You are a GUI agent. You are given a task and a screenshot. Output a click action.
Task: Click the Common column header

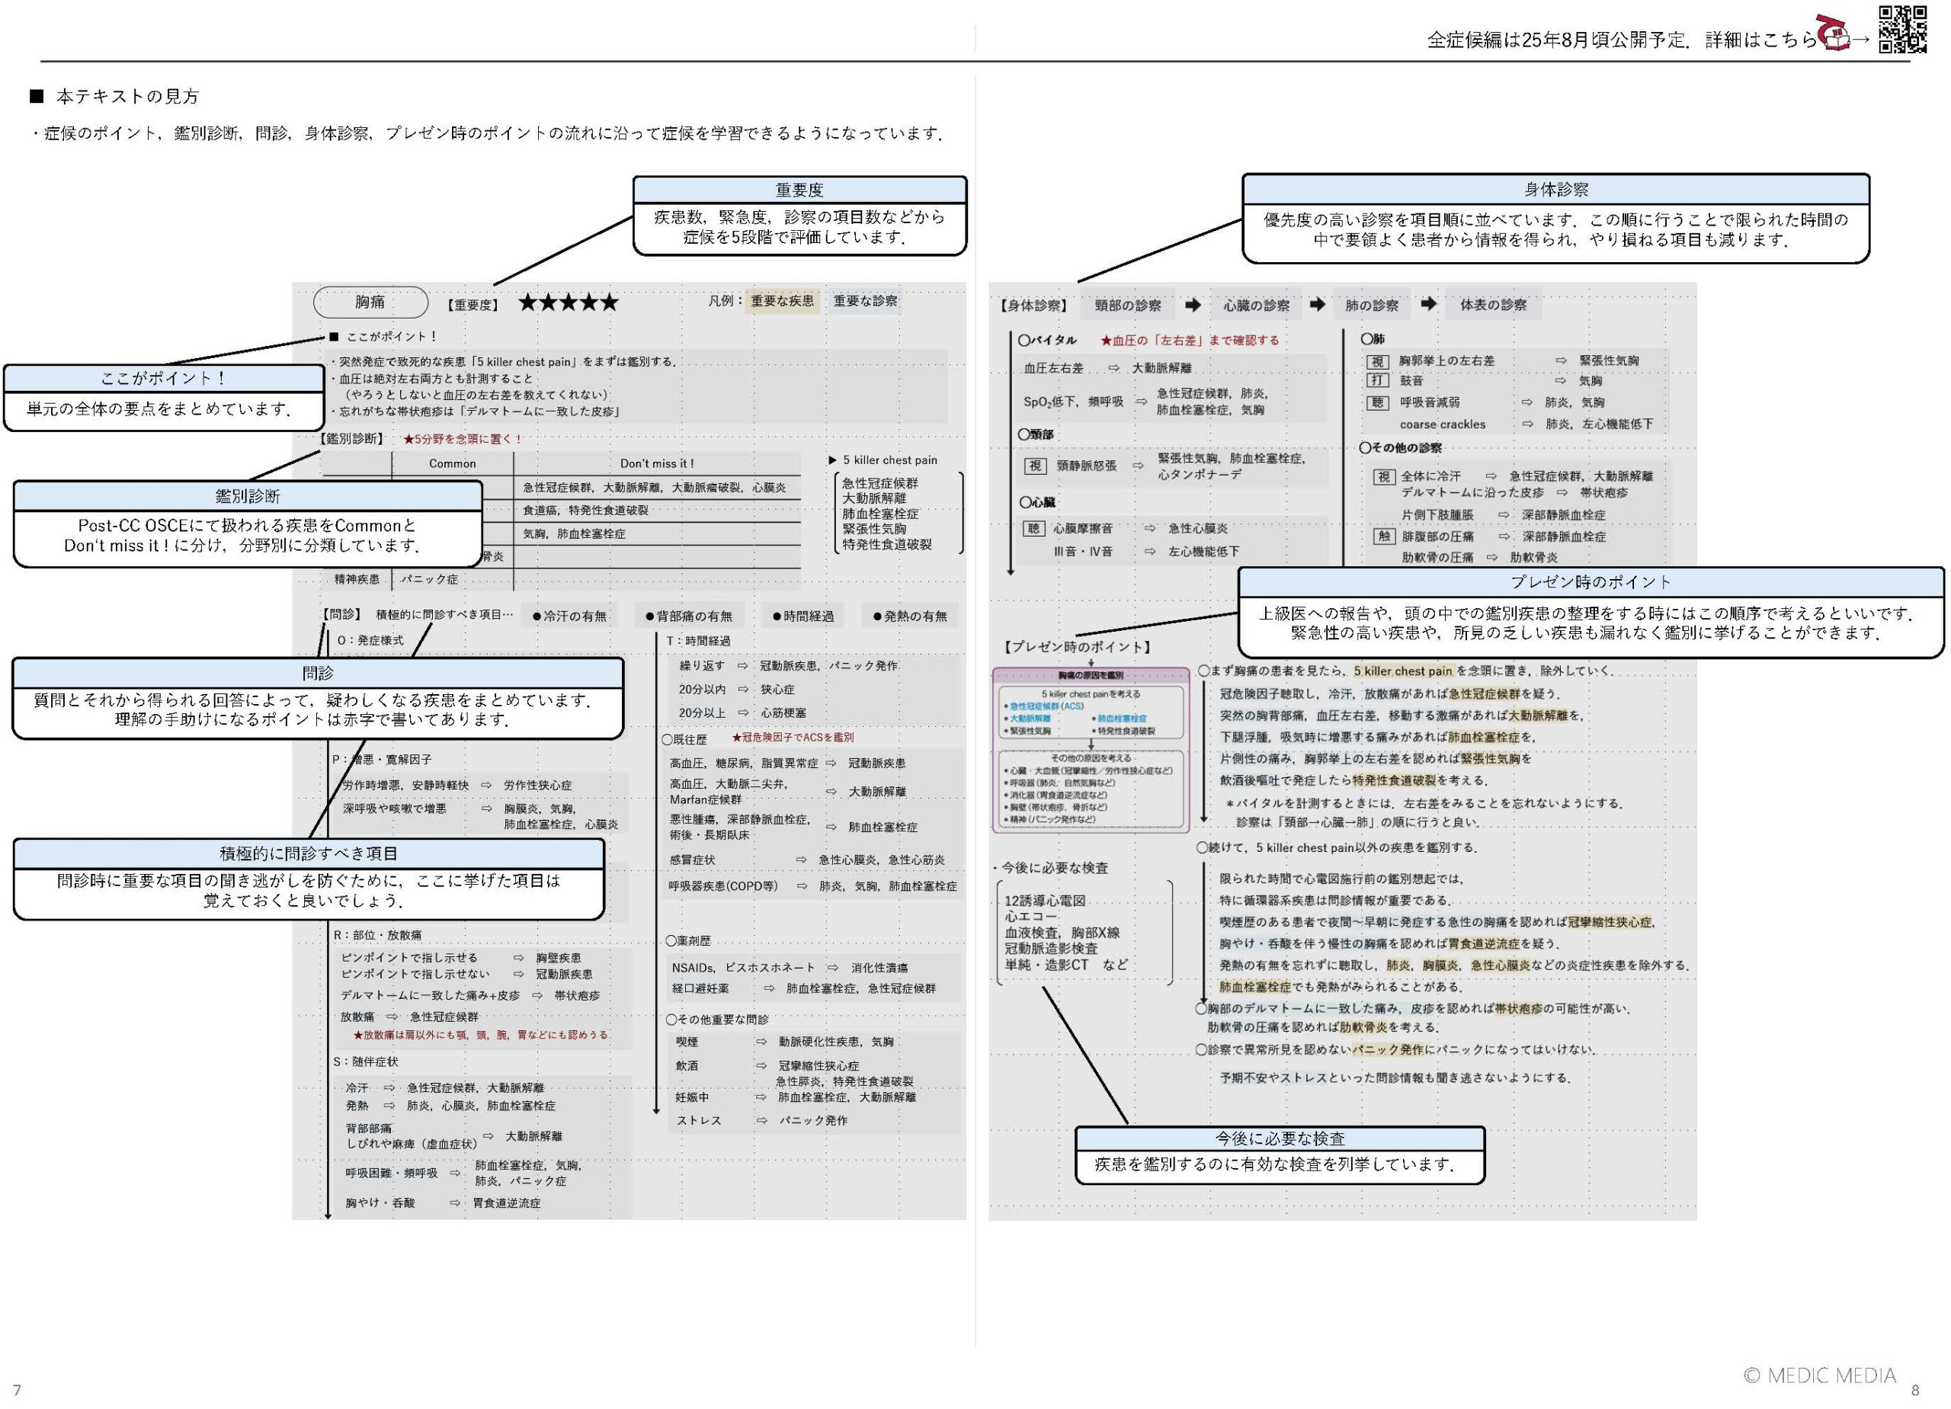[453, 463]
